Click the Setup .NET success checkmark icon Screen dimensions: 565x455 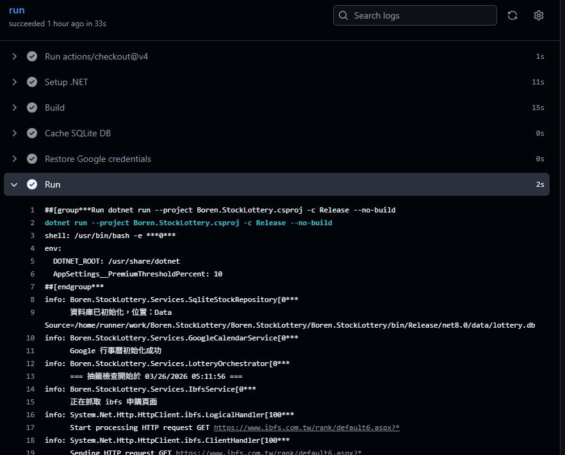[x=32, y=82]
